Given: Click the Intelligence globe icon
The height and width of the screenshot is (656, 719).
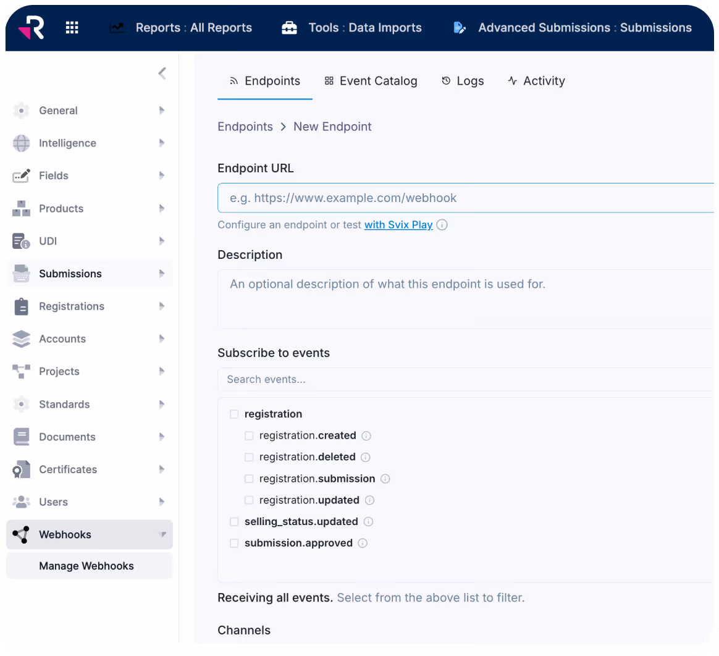Looking at the screenshot, I should tap(21, 143).
